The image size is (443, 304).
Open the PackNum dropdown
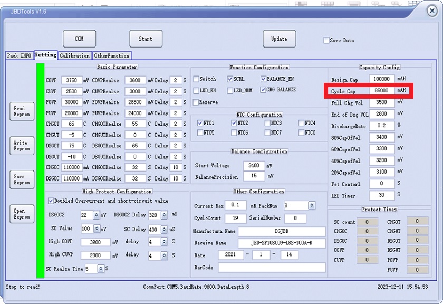click(x=312, y=206)
